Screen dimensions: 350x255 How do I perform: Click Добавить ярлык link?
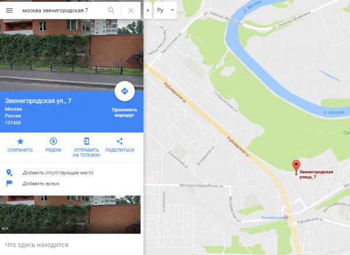point(41,184)
